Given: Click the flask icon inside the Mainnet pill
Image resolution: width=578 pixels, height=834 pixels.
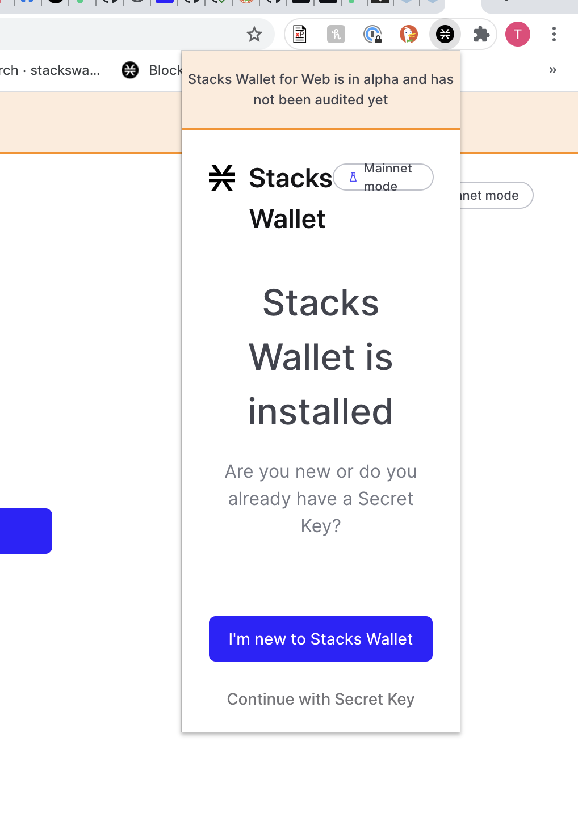Looking at the screenshot, I should (x=352, y=176).
